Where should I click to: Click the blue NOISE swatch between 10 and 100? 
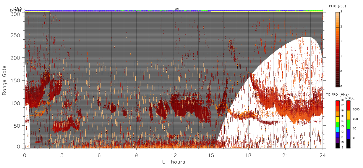(348, 134)
